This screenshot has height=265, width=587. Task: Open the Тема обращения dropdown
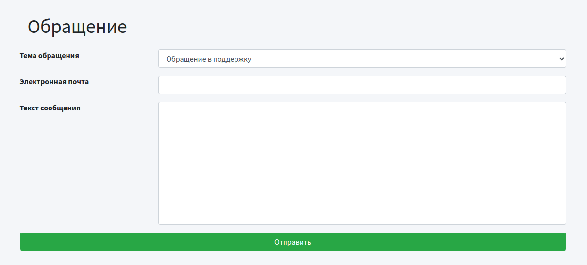point(362,59)
